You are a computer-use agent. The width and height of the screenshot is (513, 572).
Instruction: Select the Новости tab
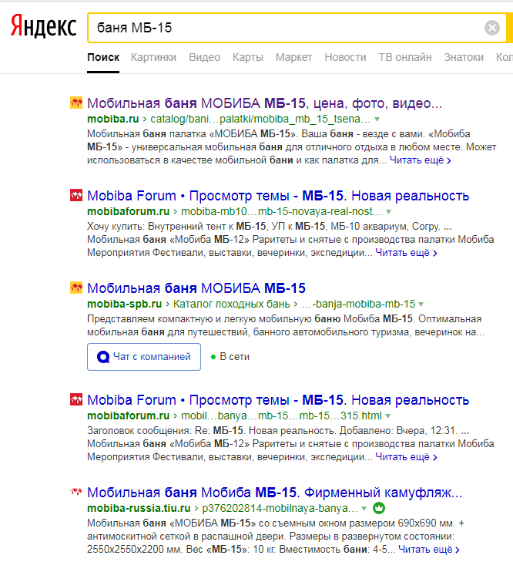[x=345, y=57]
